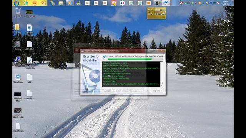
Task: Click the Siguiente button in the installer
Action: click(157, 91)
